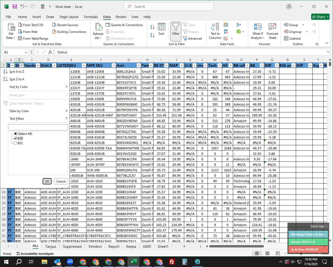Click the calculator icon in quick access toolbar
The image size is (333, 267).
43,7
